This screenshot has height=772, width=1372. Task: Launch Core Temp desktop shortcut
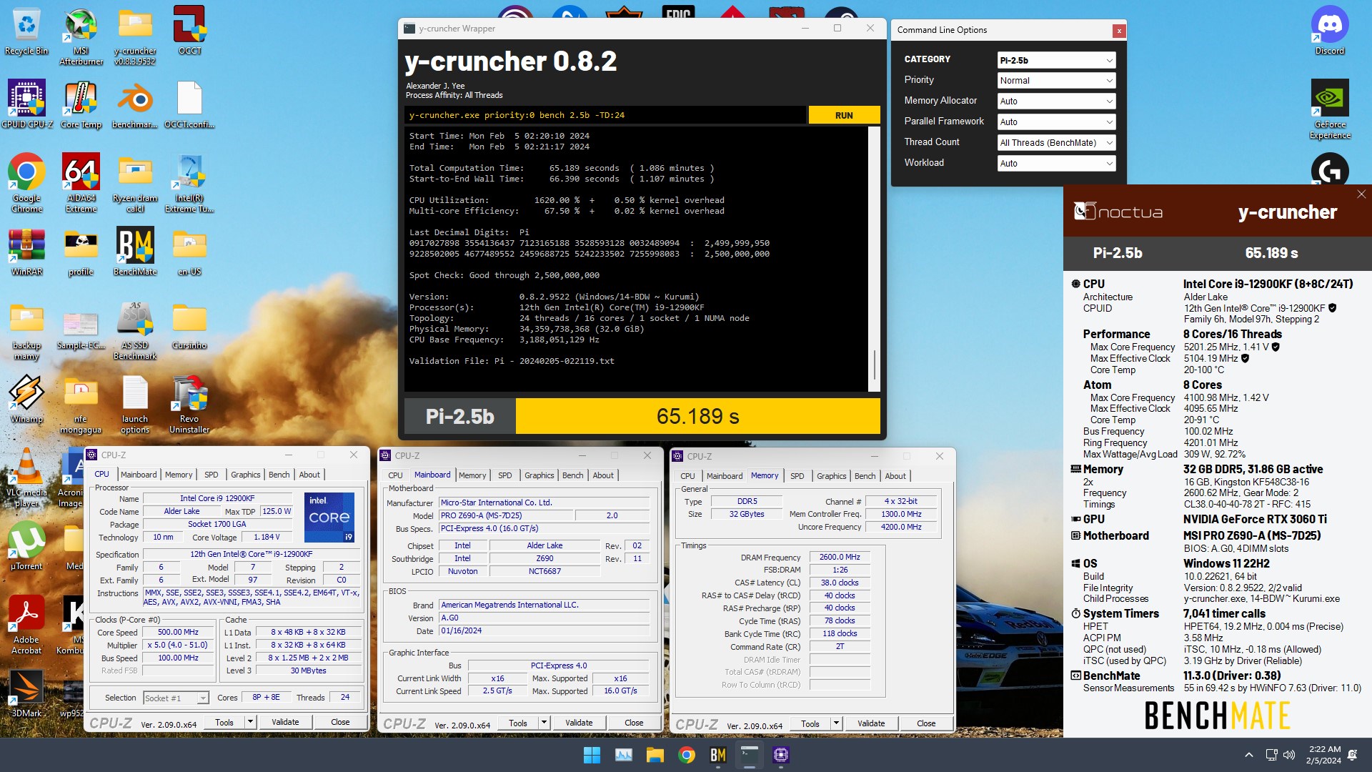[81, 104]
